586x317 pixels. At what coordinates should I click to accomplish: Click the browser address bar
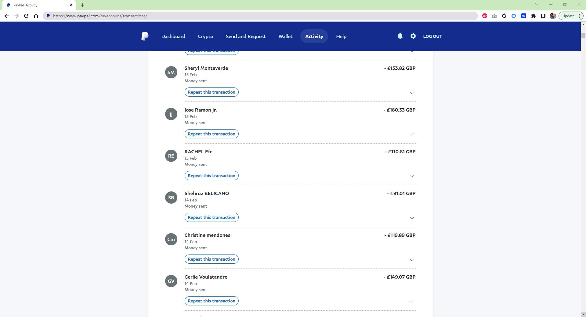pos(259,16)
